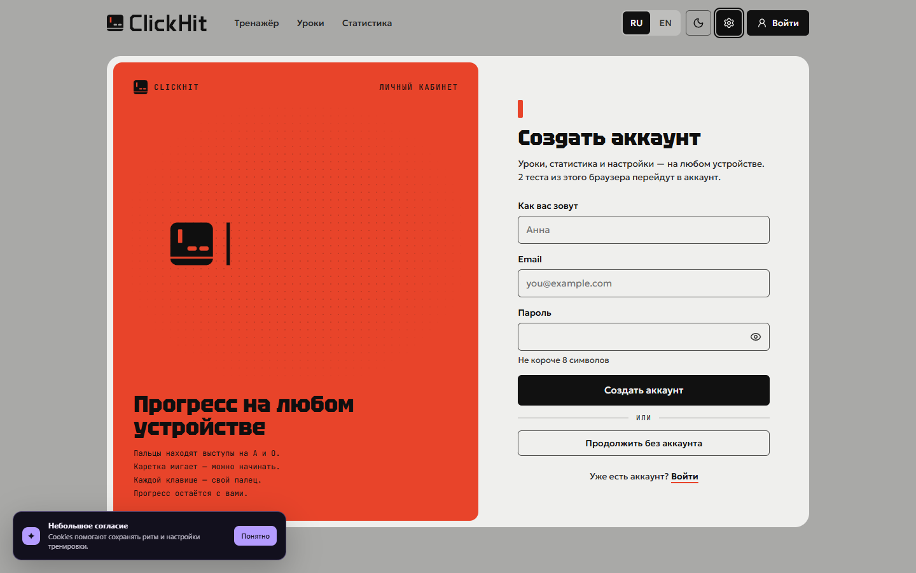
Task: Open the Тренажёр menu item
Action: click(256, 23)
